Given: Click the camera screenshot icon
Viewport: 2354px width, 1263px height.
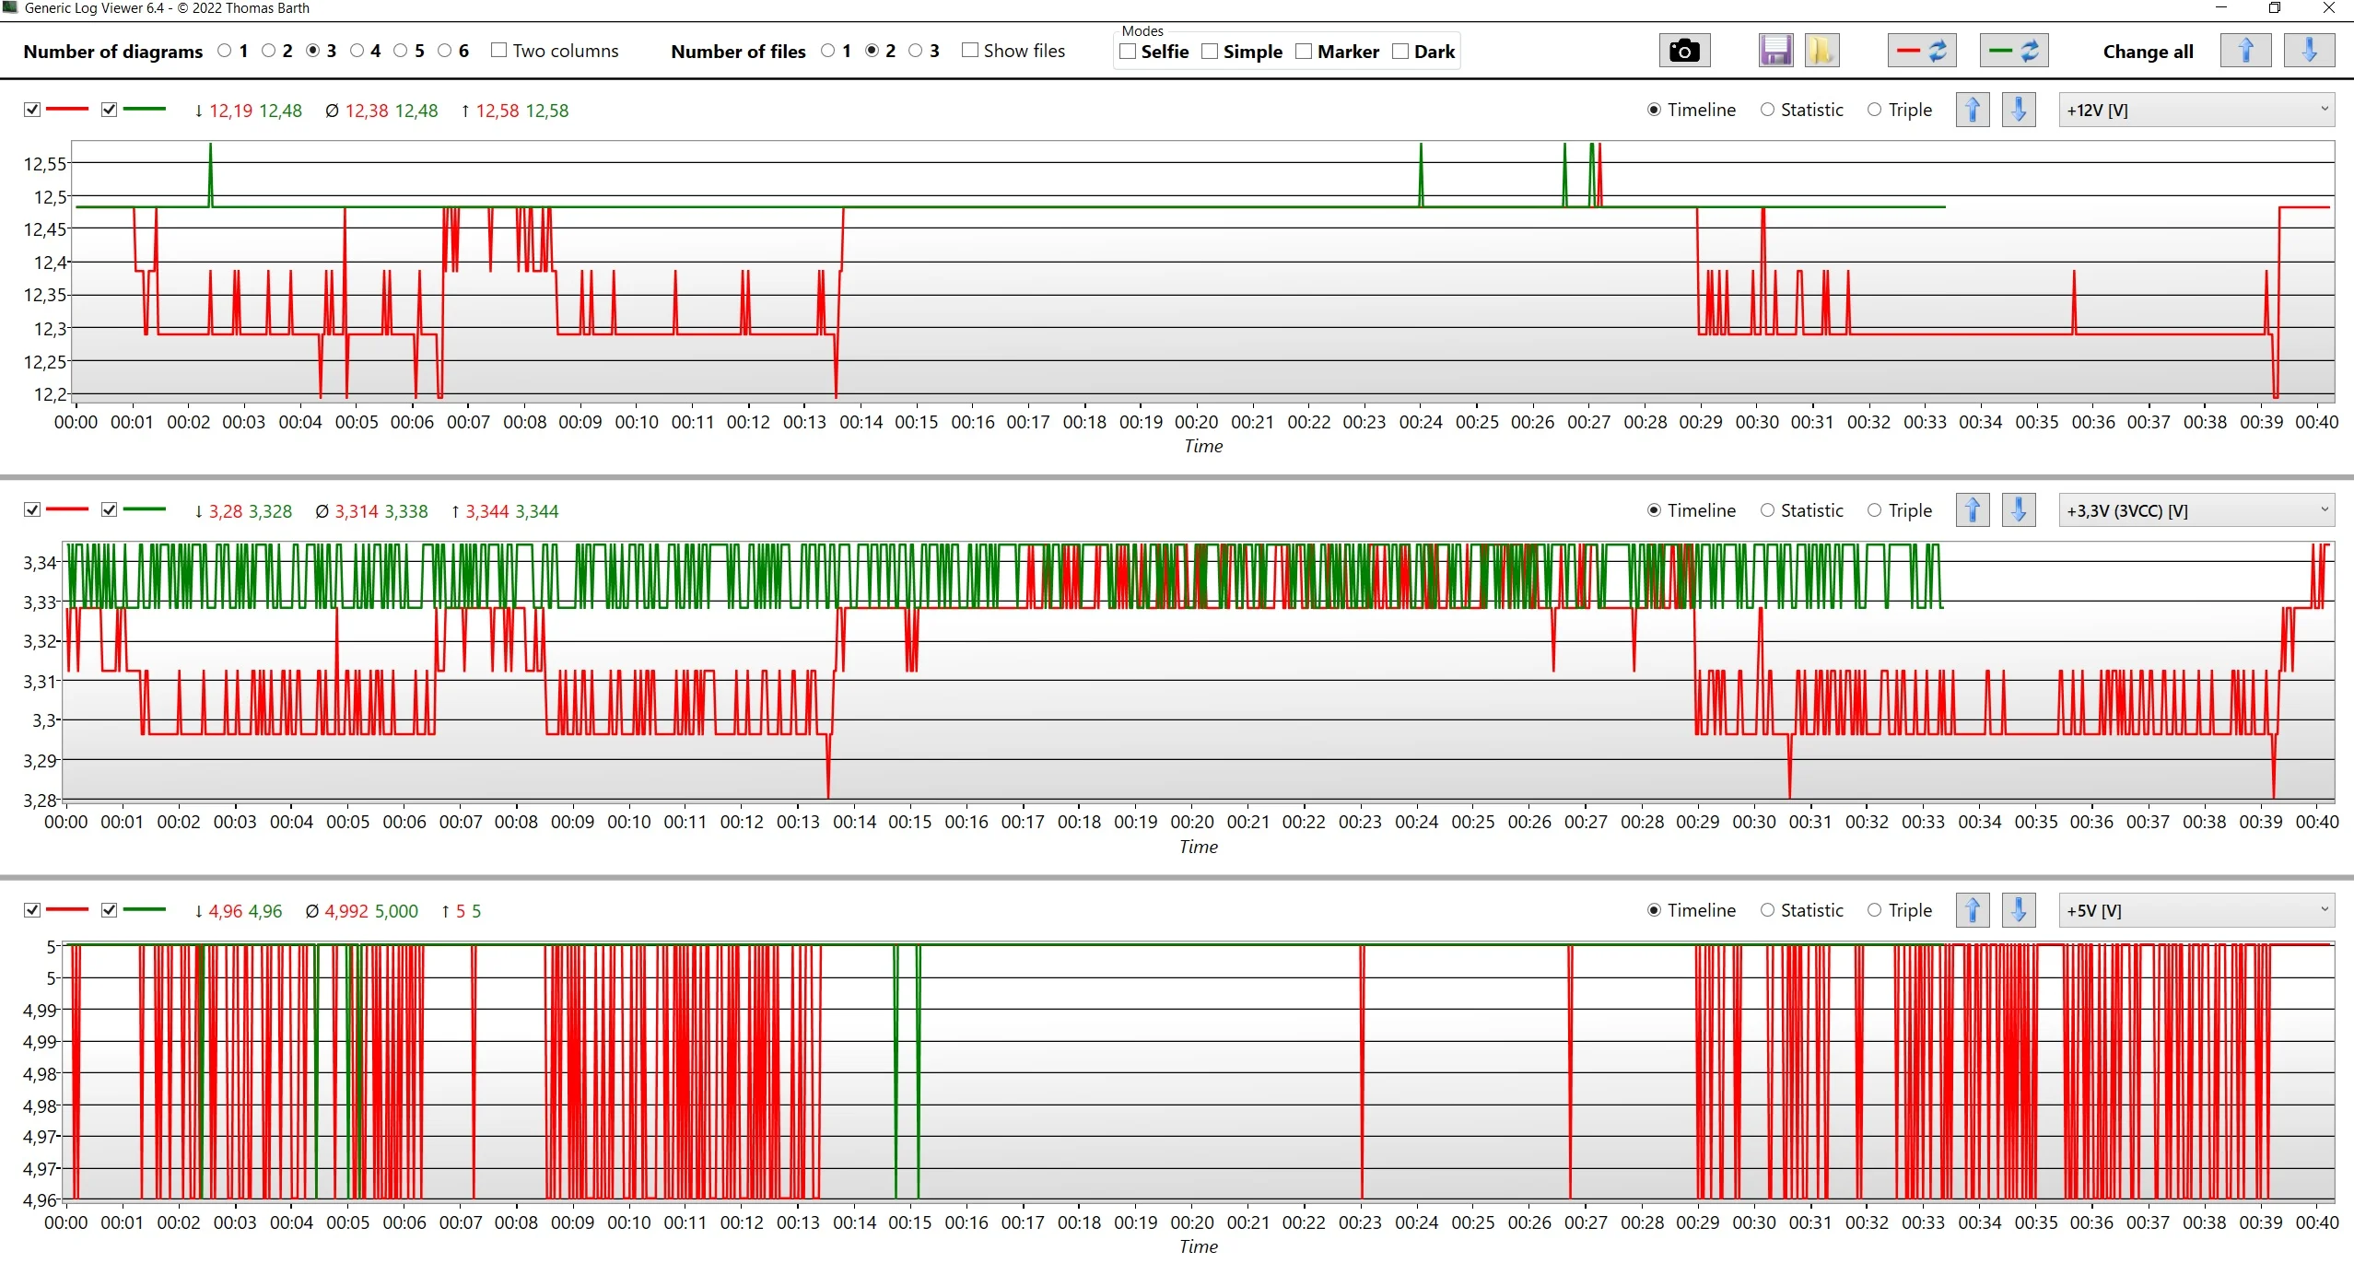Looking at the screenshot, I should pyautogui.click(x=1684, y=51).
